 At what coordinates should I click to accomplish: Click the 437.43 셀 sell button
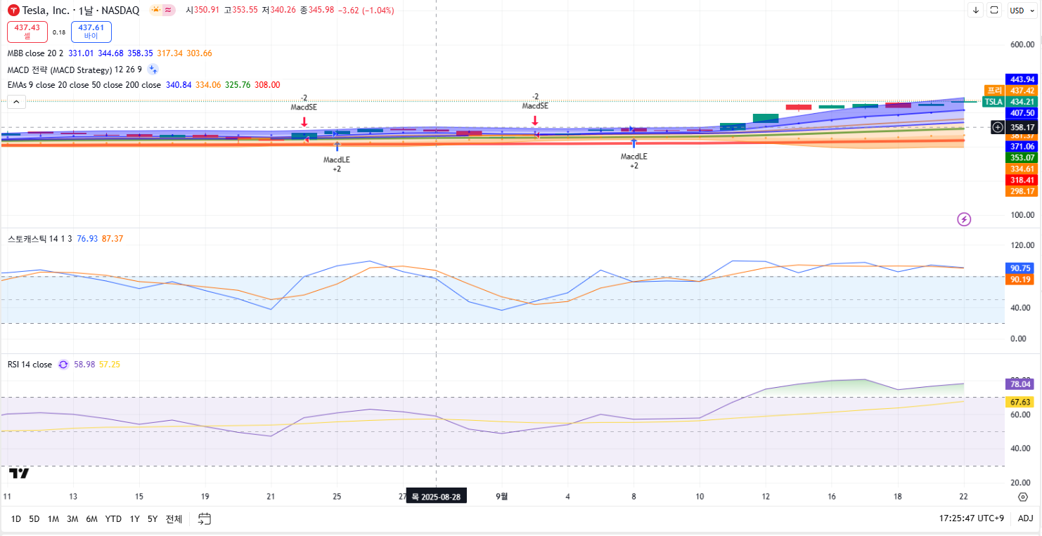[27, 32]
